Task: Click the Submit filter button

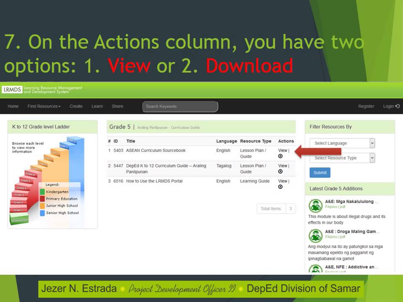Action: tap(320, 172)
